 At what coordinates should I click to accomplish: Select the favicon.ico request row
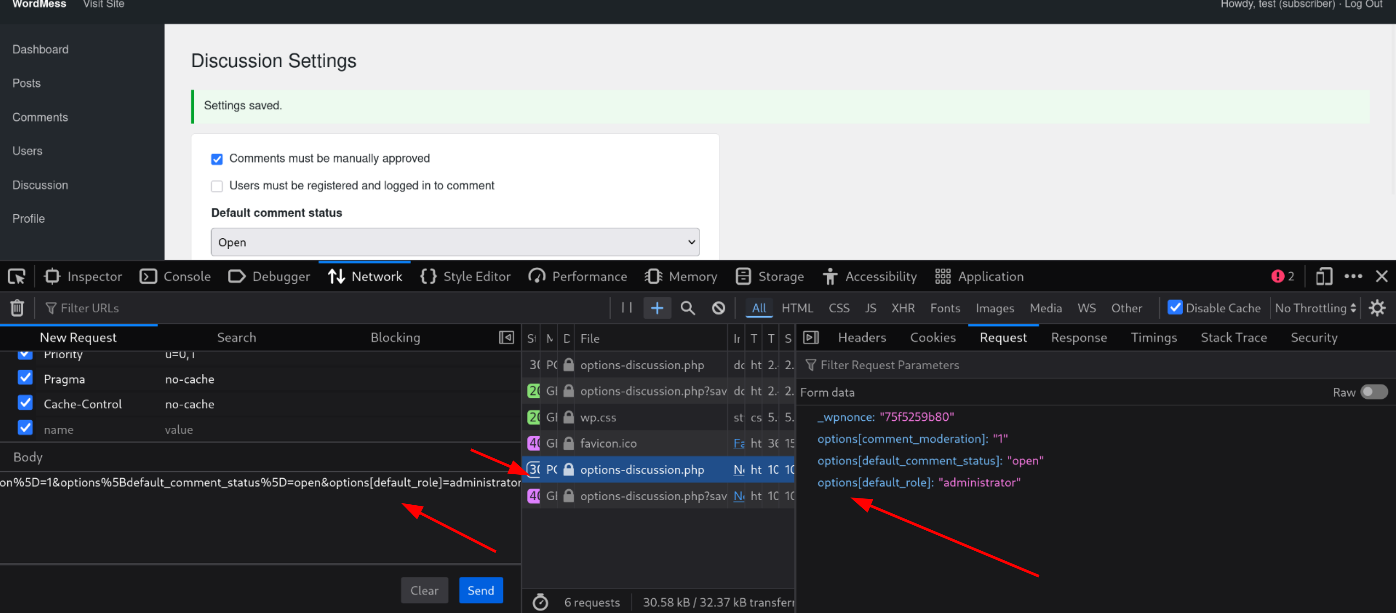[x=658, y=443]
